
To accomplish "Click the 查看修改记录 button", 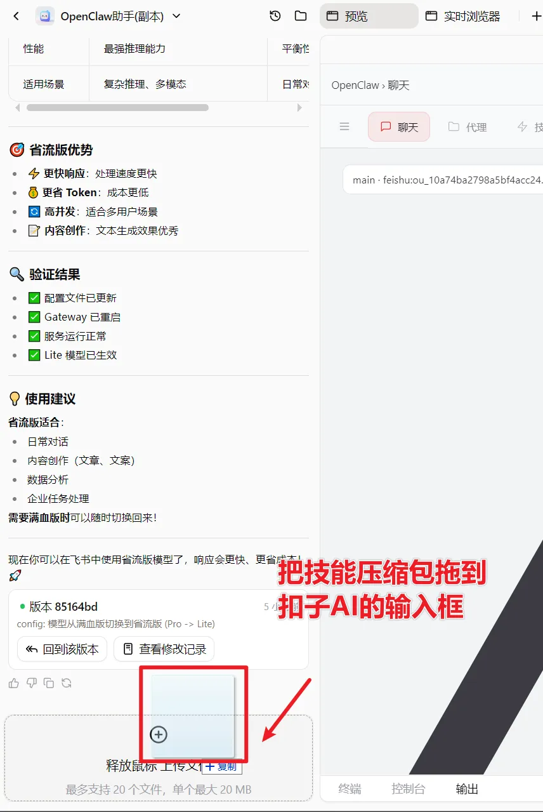I will tap(164, 649).
